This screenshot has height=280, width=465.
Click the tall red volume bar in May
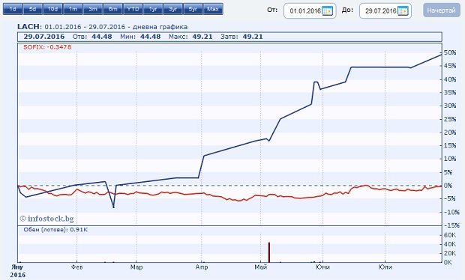click(x=269, y=252)
